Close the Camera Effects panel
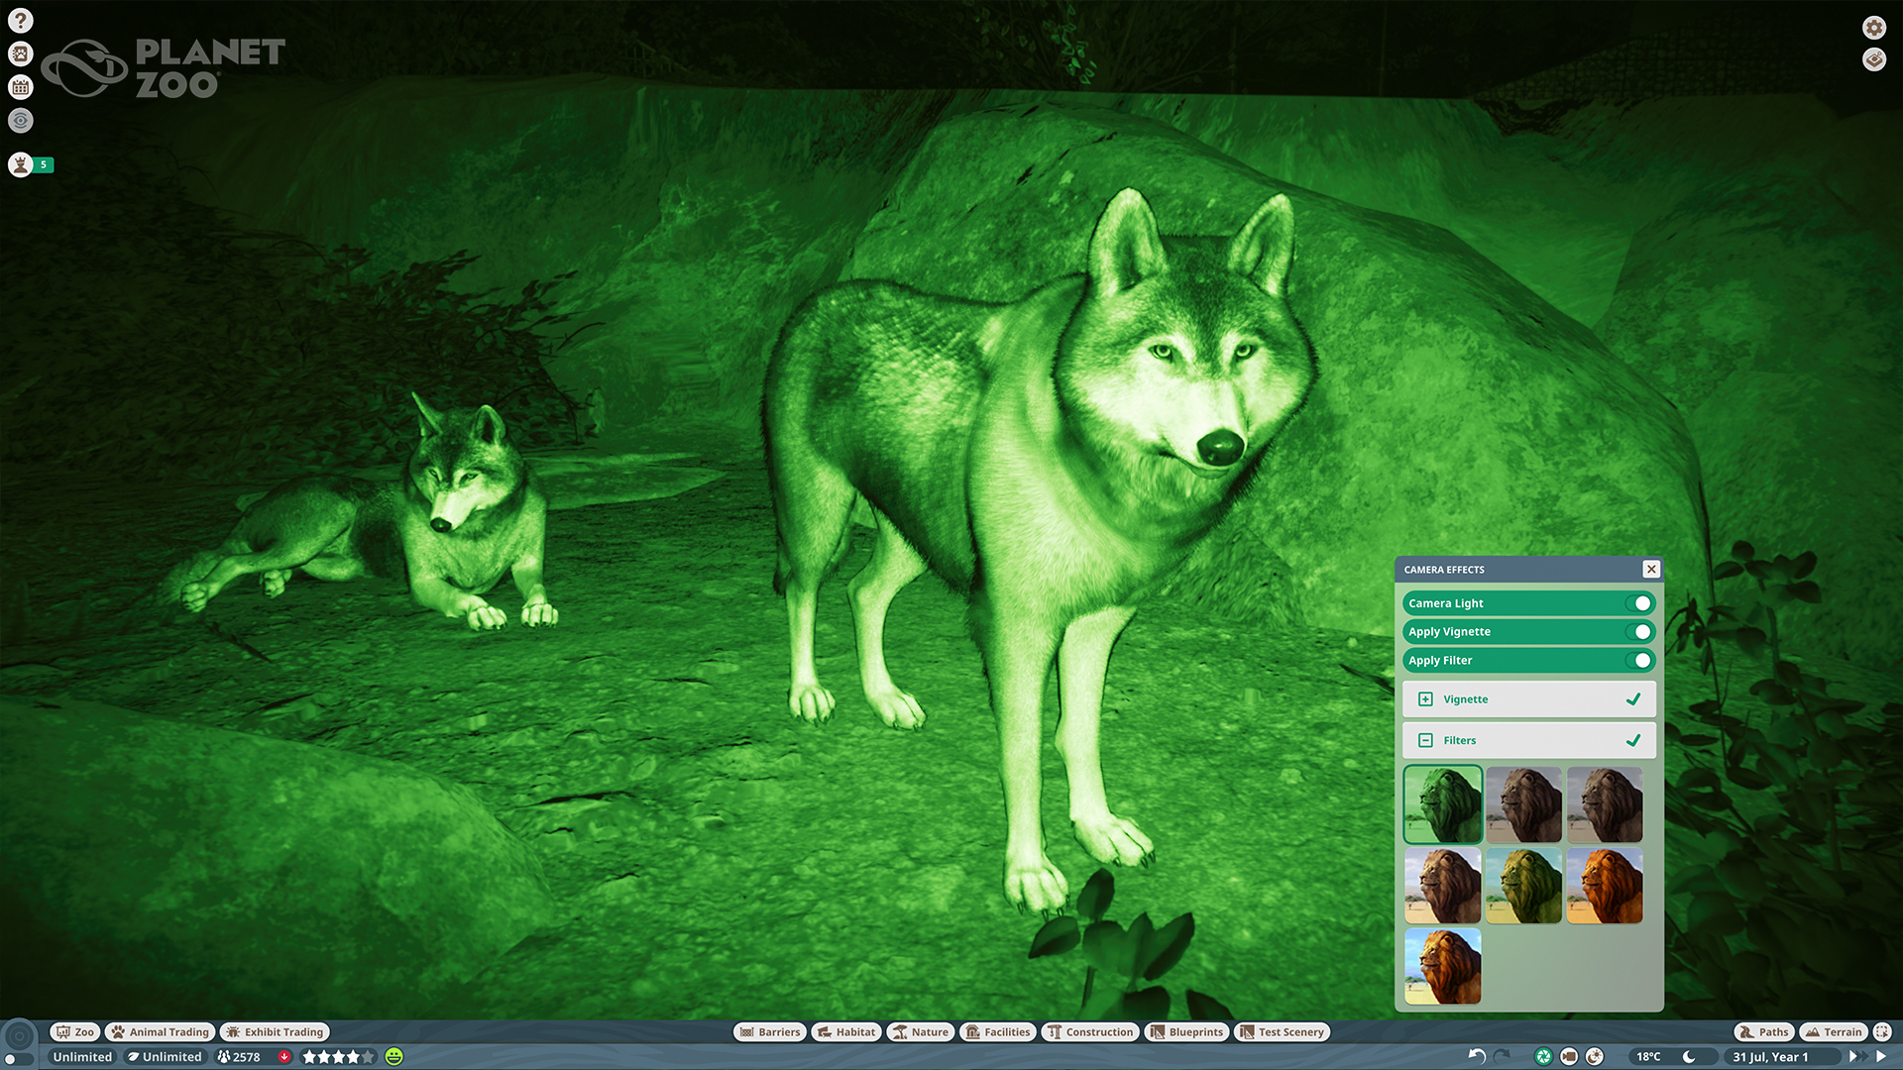The width and height of the screenshot is (1903, 1070). [x=1651, y=569]
